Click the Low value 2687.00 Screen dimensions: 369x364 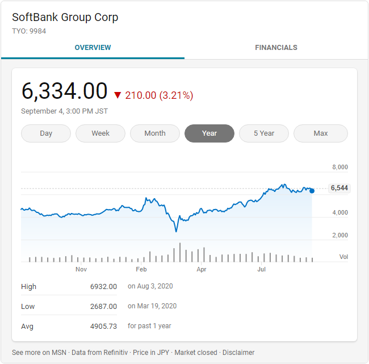click(103, 307)
